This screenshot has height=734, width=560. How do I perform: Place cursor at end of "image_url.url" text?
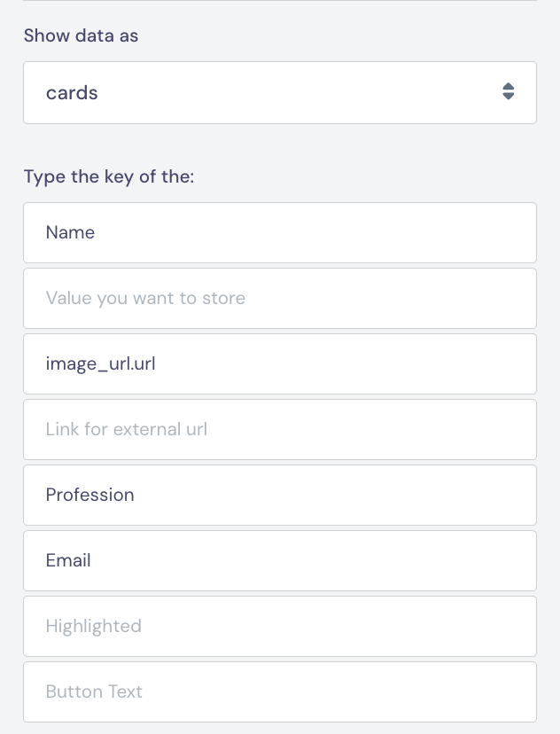(158, 363)
